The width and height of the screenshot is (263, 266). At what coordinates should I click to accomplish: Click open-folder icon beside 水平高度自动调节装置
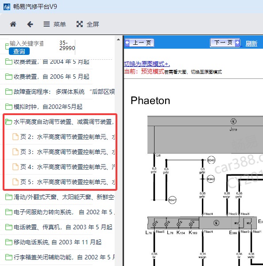coord(9,122)
